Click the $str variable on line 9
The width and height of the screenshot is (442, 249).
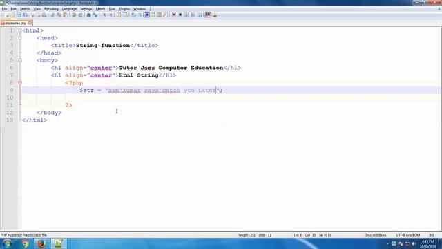[x=86, y=90]
